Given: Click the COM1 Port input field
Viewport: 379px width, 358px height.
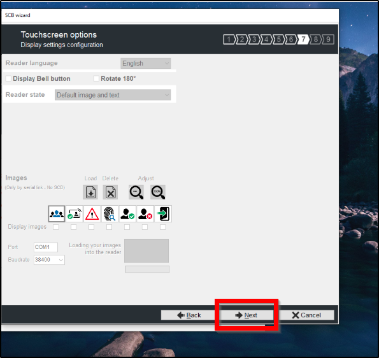Looking at the screenshot, I should [x=46, y=247].
